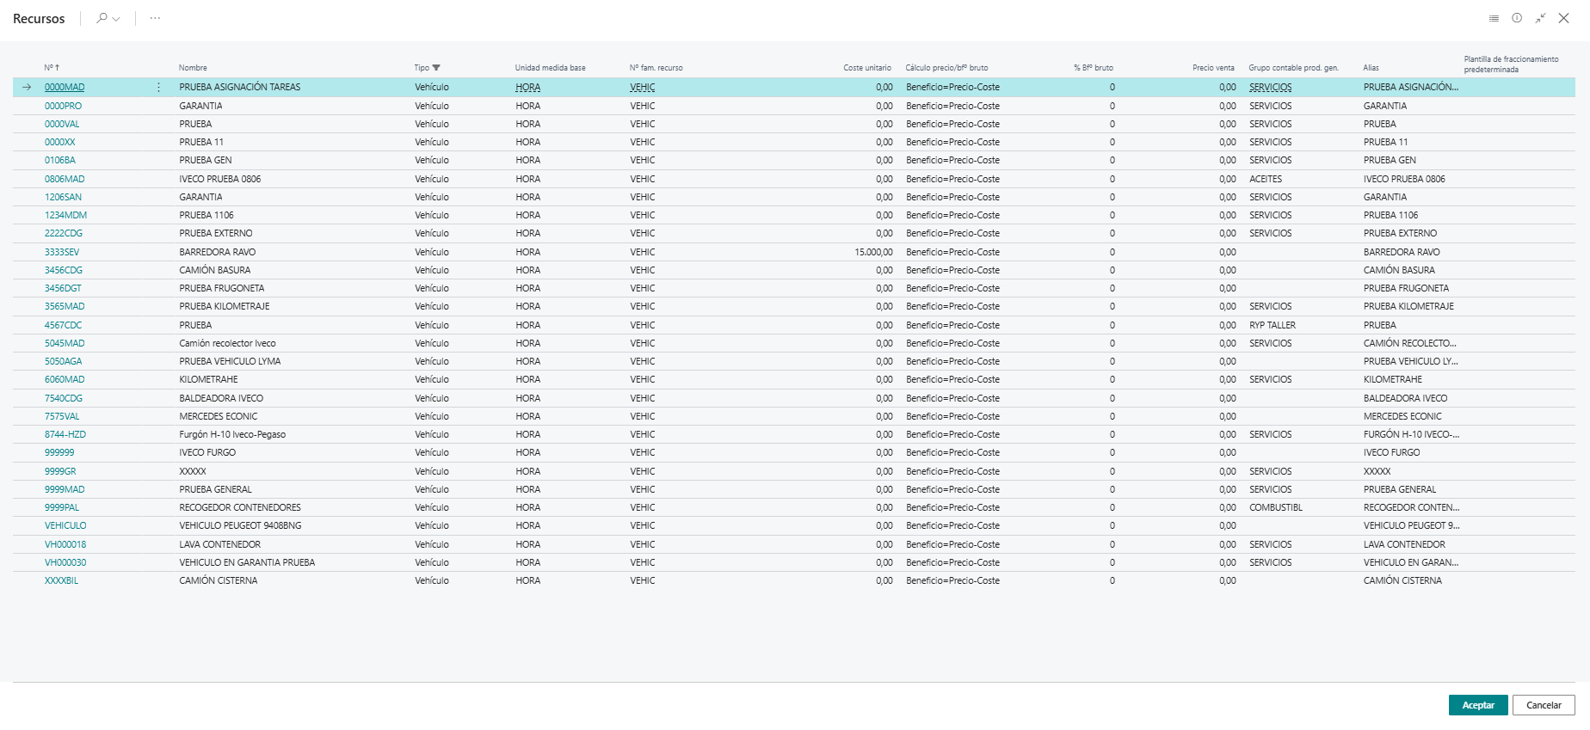Select the VEHICULO resource link
This screenshot has width=1590, height=730.
(65, 525)
